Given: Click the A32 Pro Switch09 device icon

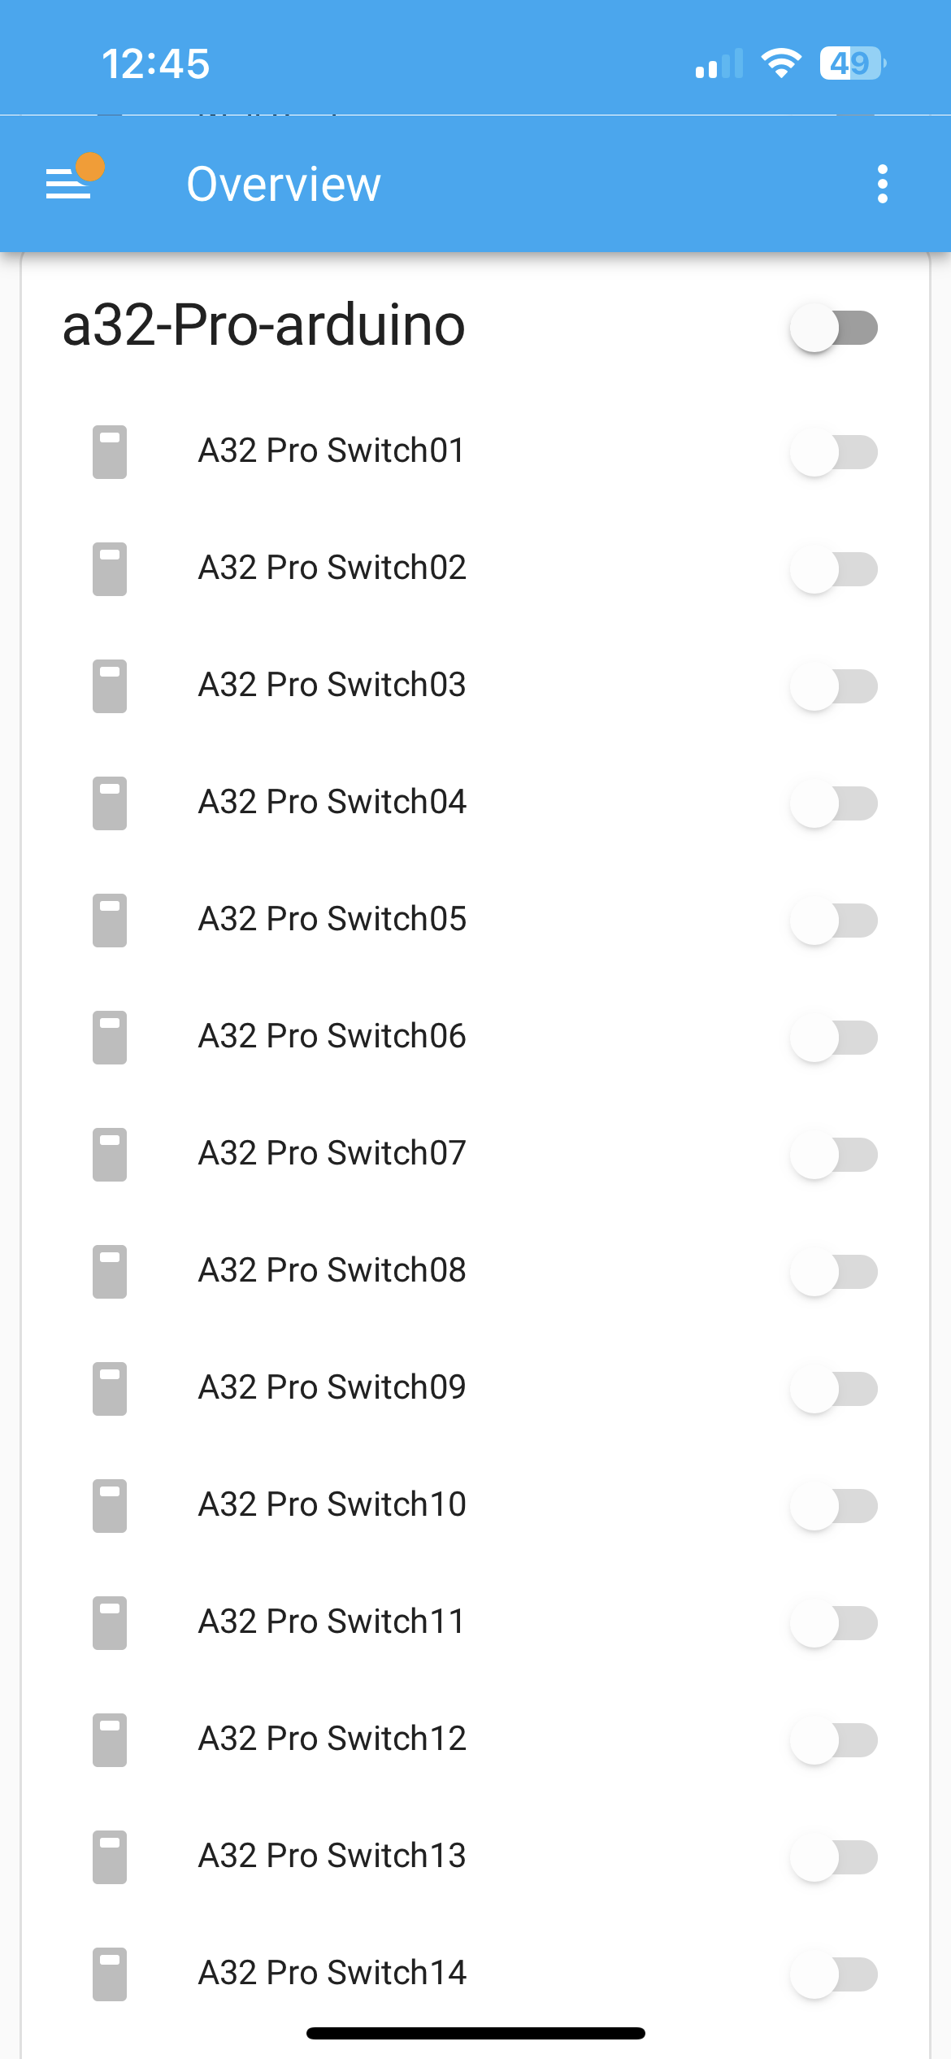Looking at the screenshot, I should 110,1388.
